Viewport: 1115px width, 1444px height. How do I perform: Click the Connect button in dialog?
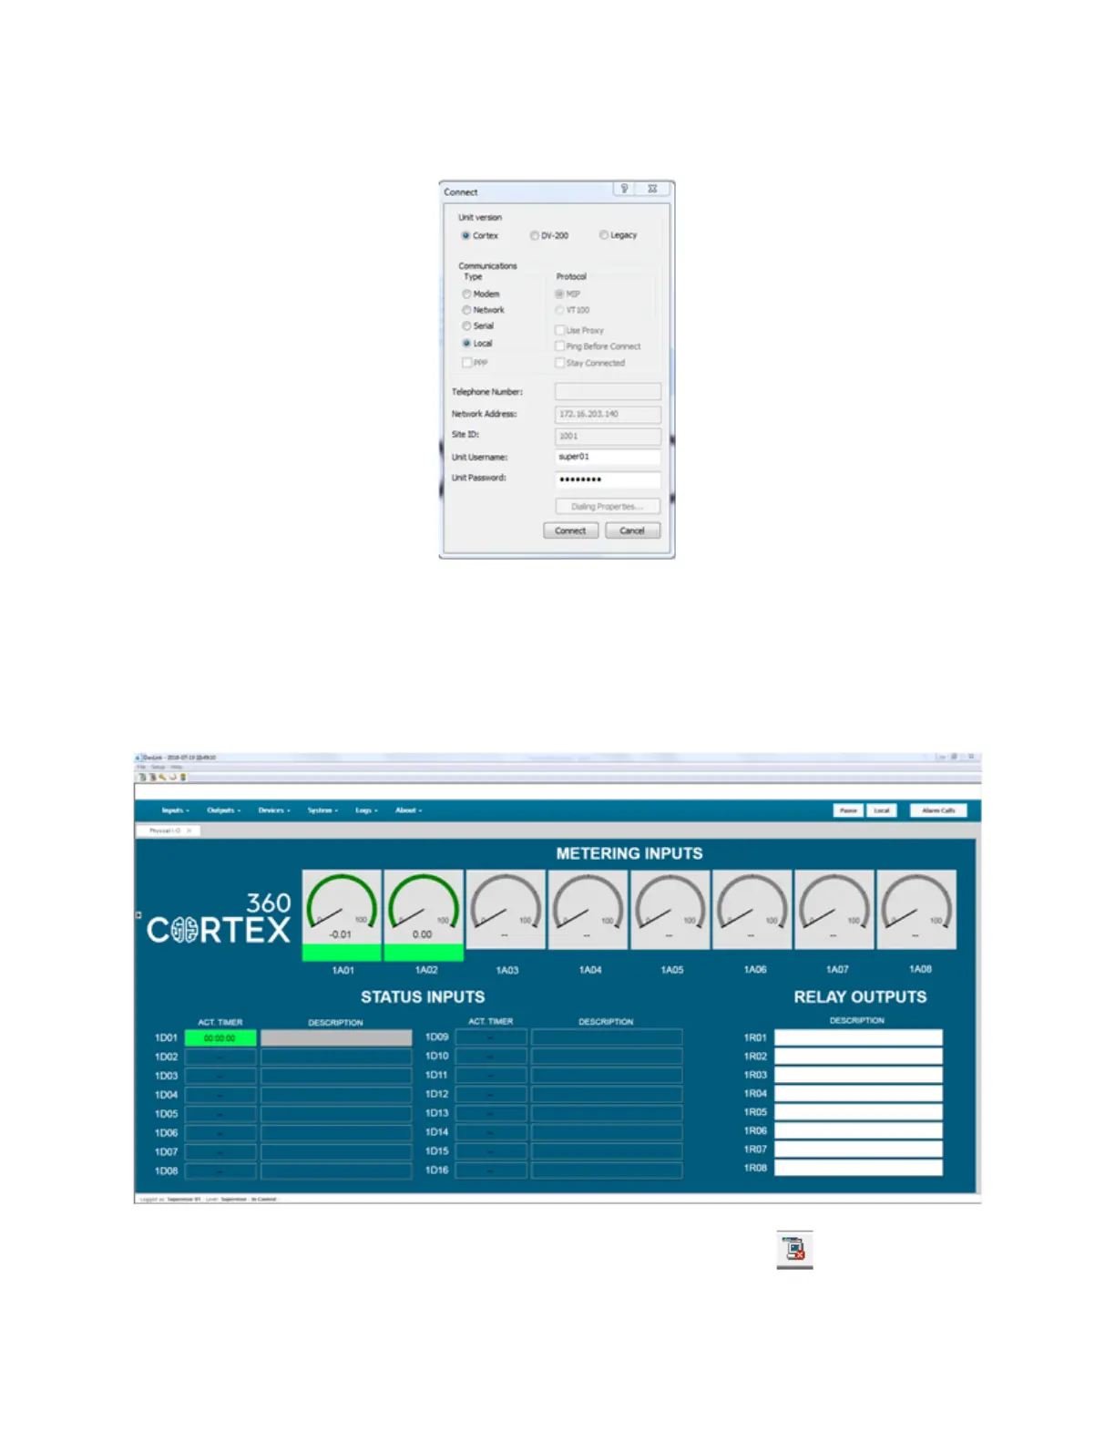570,531
